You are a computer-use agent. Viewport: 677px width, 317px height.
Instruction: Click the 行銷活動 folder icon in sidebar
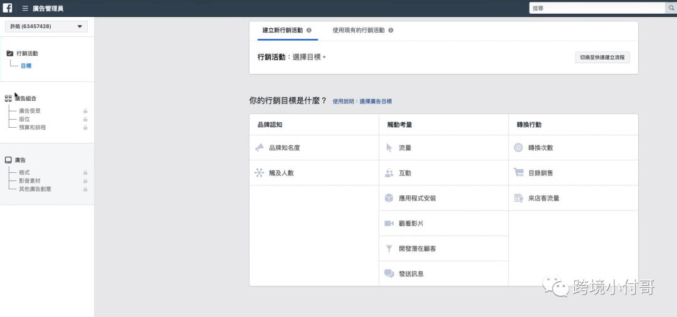click(x=9, y=53)
